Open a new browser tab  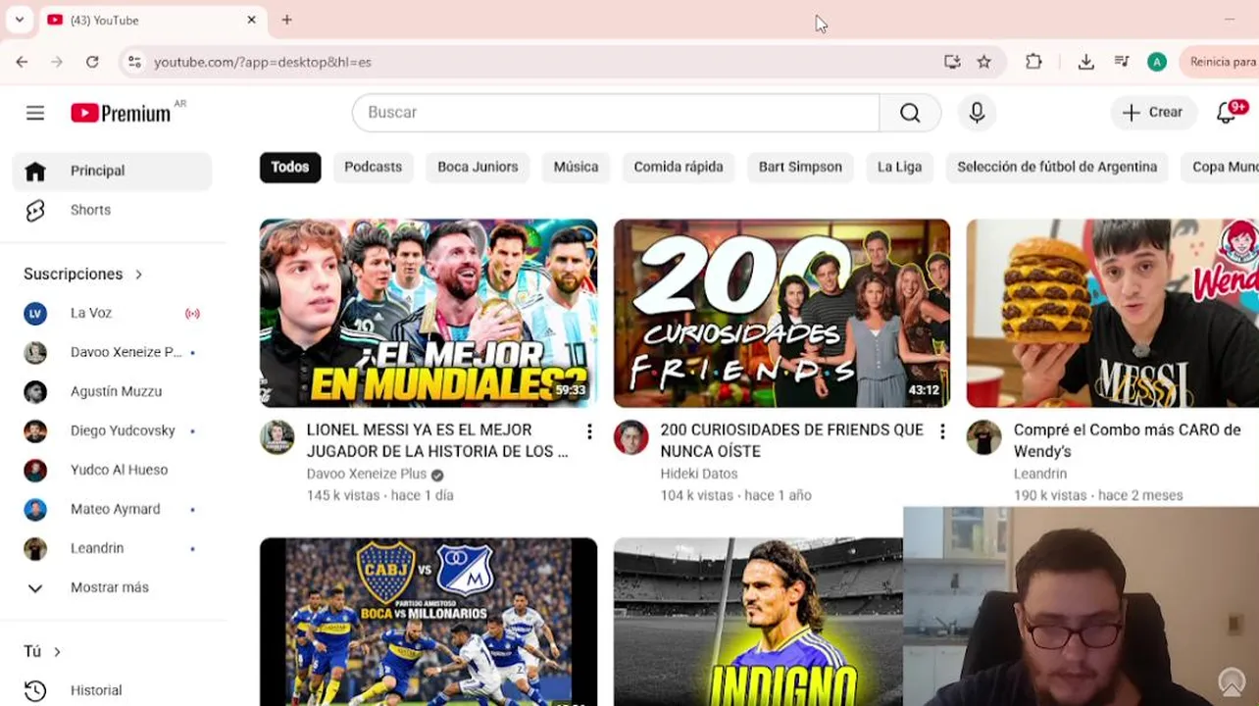click(286, 20)
